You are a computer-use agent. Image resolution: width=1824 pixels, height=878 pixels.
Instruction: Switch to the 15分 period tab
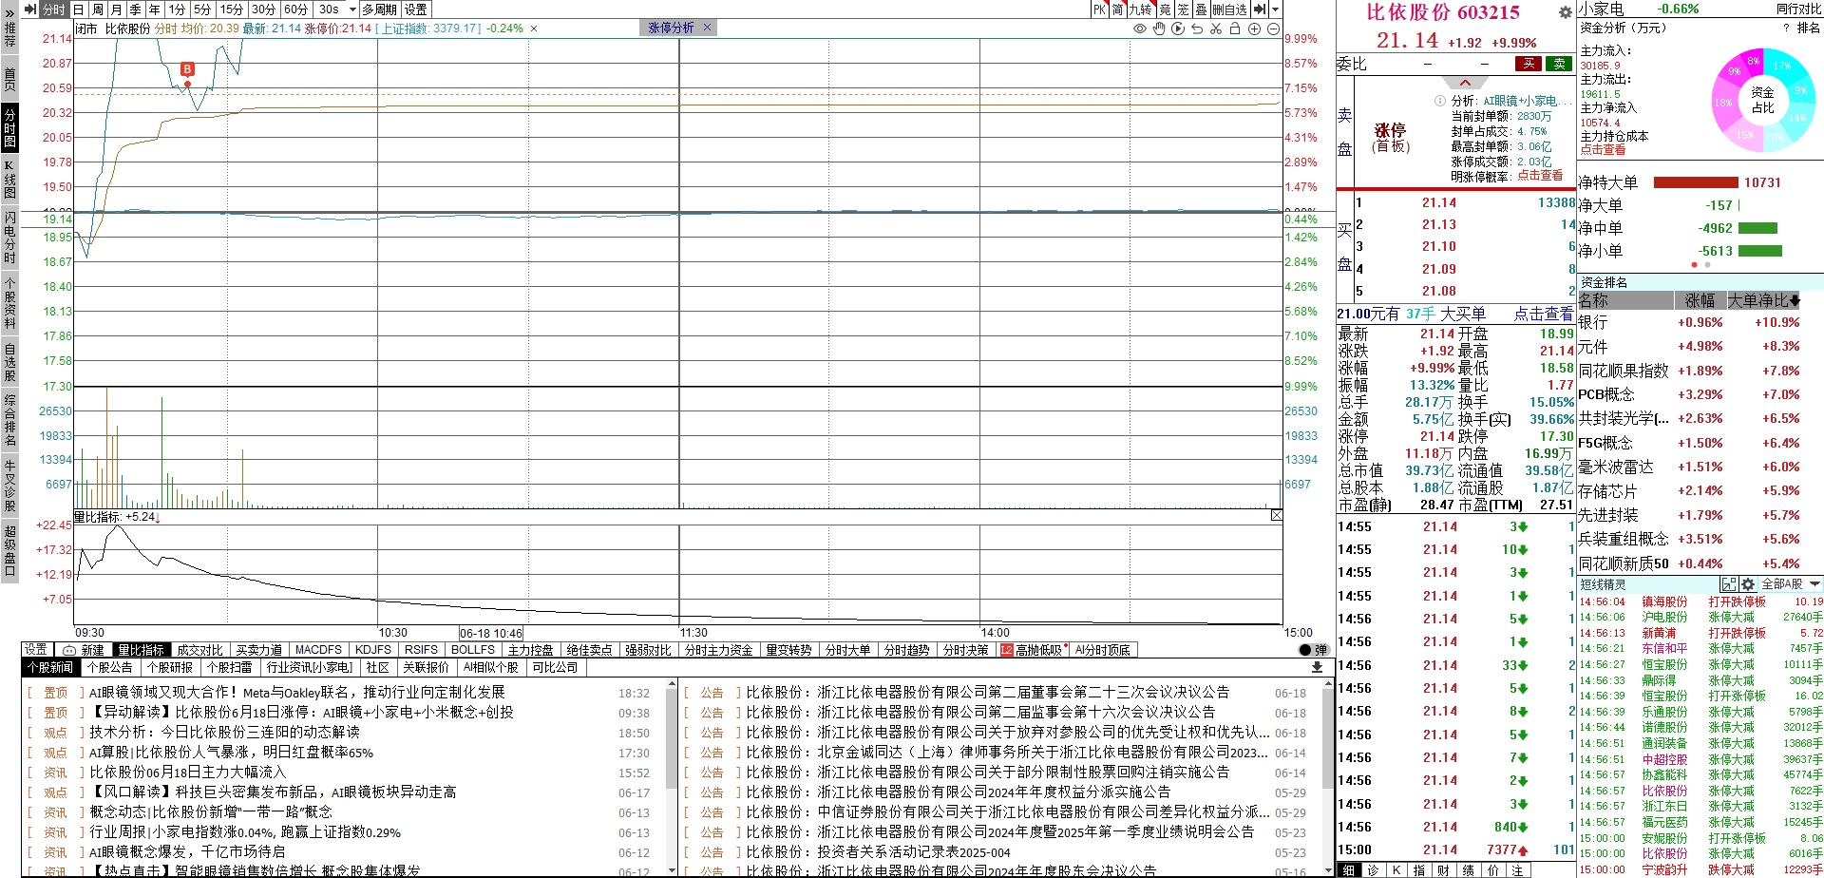[232, 10]
